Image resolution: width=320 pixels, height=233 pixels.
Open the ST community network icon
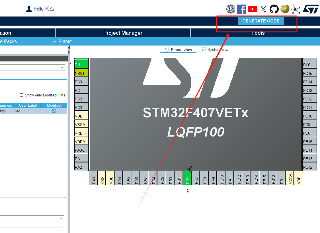pos(296,9)
